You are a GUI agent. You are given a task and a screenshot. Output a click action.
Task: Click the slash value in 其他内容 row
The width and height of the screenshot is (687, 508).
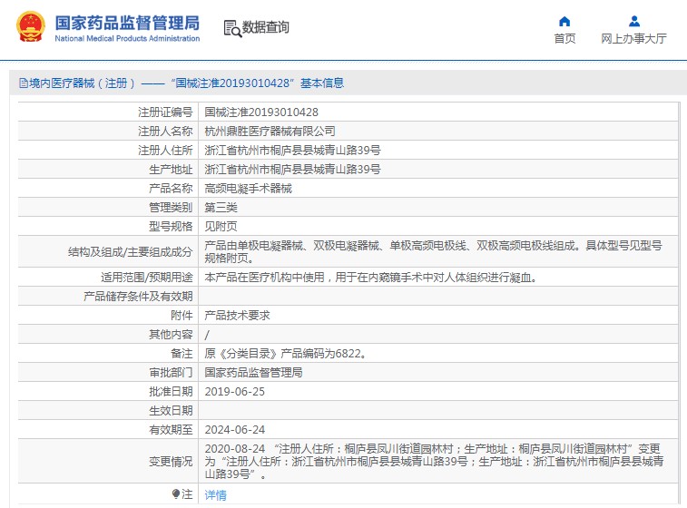207,335
